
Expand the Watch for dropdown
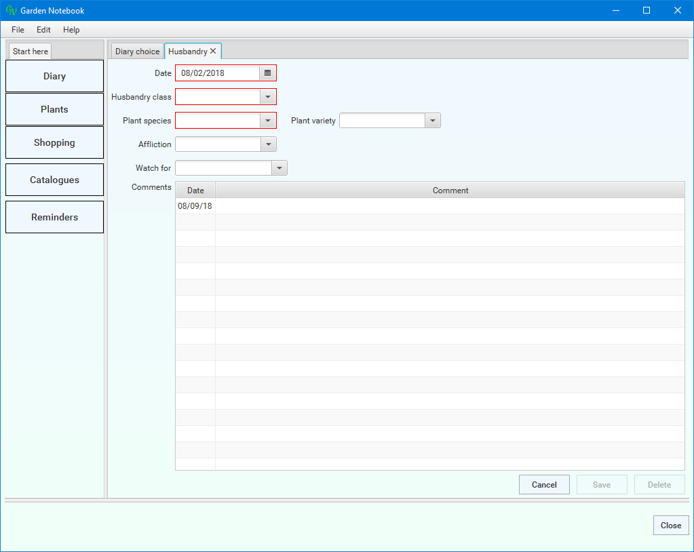click(x=278, y=168)
